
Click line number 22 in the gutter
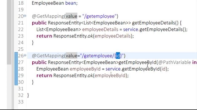pyautogui.click(x=21, y=29)
